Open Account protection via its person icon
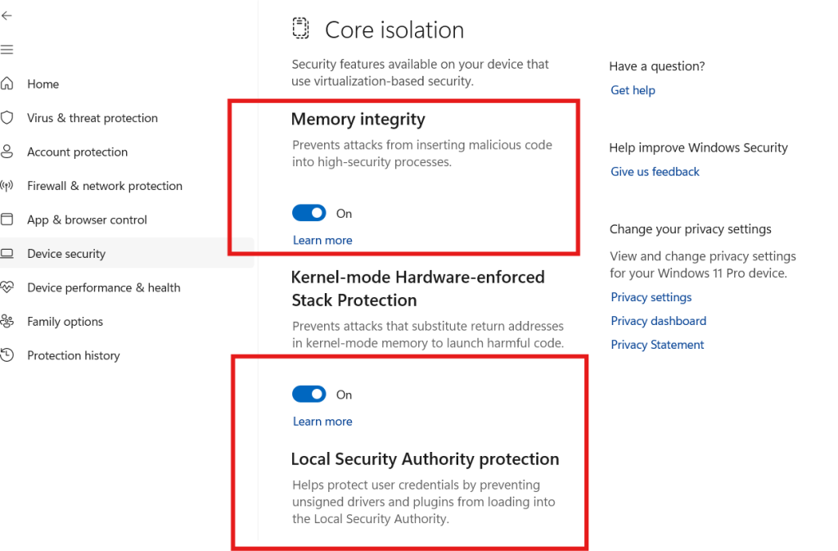Viewport: 838px width, 551px height. point(11,151)
